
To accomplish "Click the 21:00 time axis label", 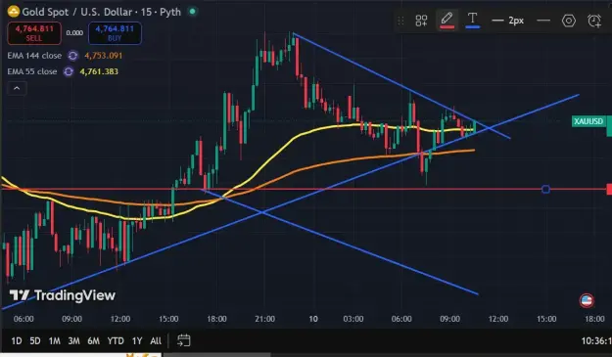I will coord(265,319).
